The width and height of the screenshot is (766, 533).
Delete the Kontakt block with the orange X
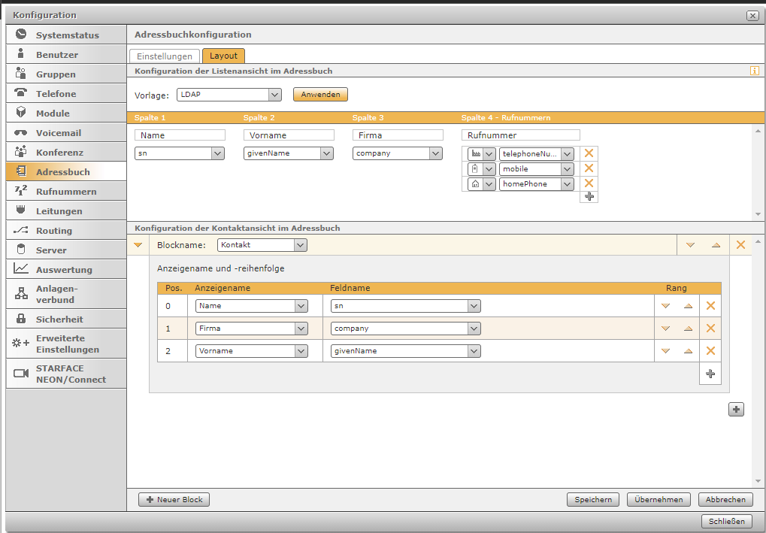(x=740, y=245)
